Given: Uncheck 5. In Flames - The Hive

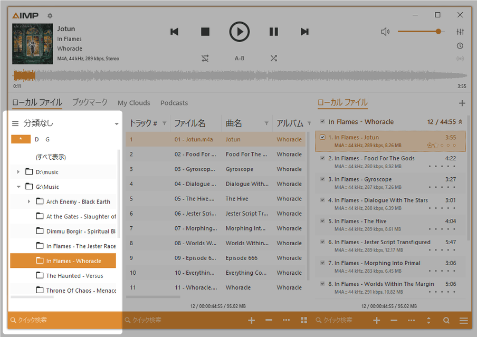Looking at the screenshot, I should [x=322, y=221].
